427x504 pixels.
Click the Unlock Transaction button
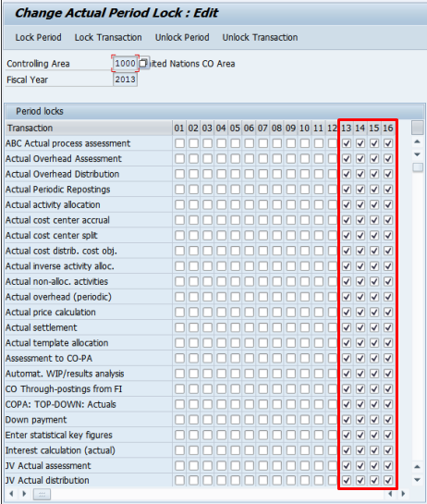(x=260, y=37)
